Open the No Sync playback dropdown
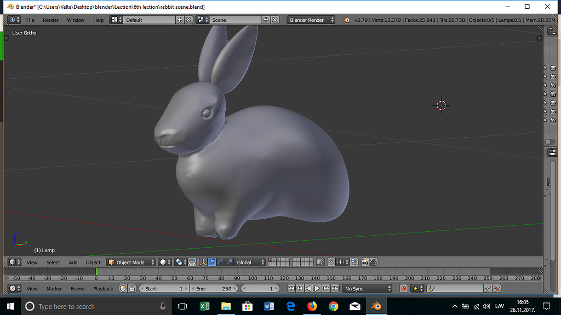This screenshot has width=561, height=315. coord(368,288)
